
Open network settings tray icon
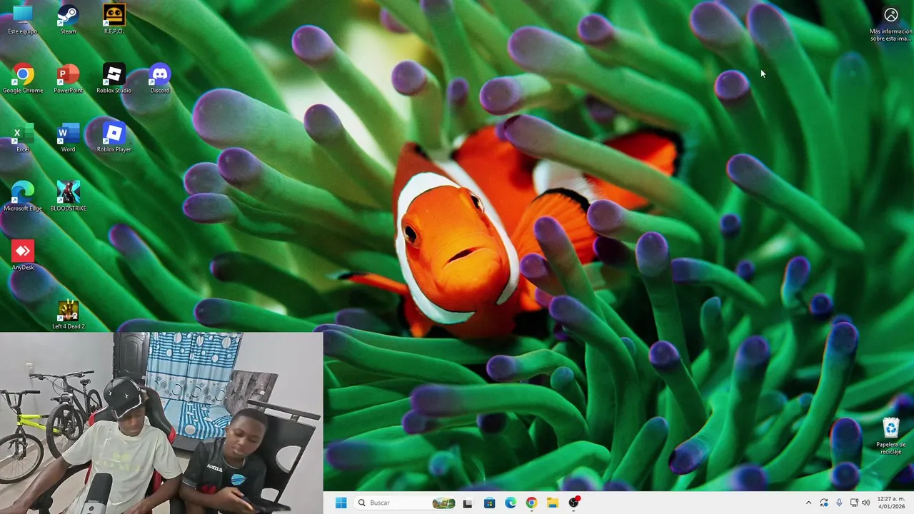854,503
